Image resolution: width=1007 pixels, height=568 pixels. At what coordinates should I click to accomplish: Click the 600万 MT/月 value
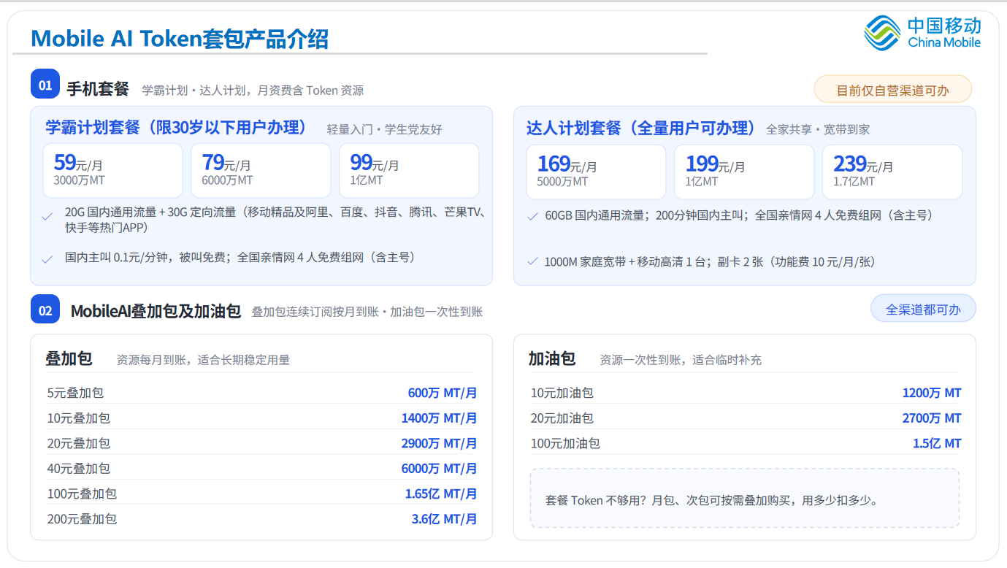pyautogui.click(x=443, y=393)
